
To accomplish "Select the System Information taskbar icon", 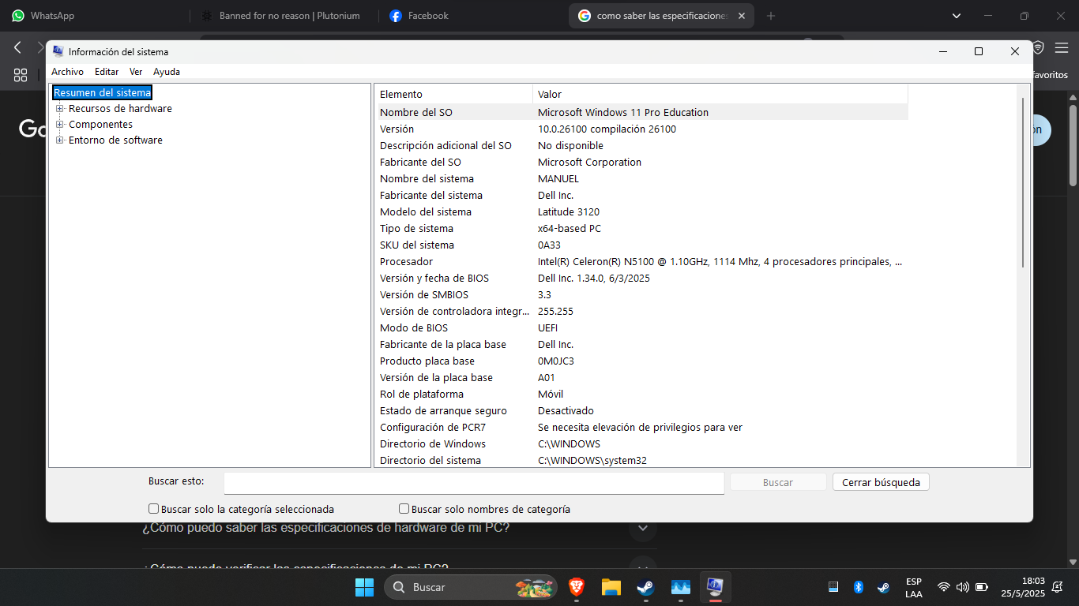I will click(715, 587).
